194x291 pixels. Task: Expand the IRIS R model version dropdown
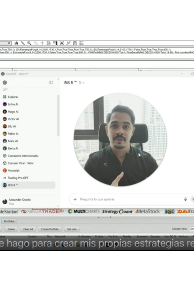pos(82,83)
